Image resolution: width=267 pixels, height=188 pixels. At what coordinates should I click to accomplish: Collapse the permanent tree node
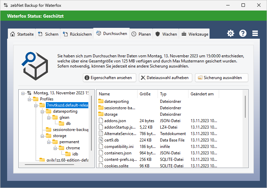click(49, 143)
